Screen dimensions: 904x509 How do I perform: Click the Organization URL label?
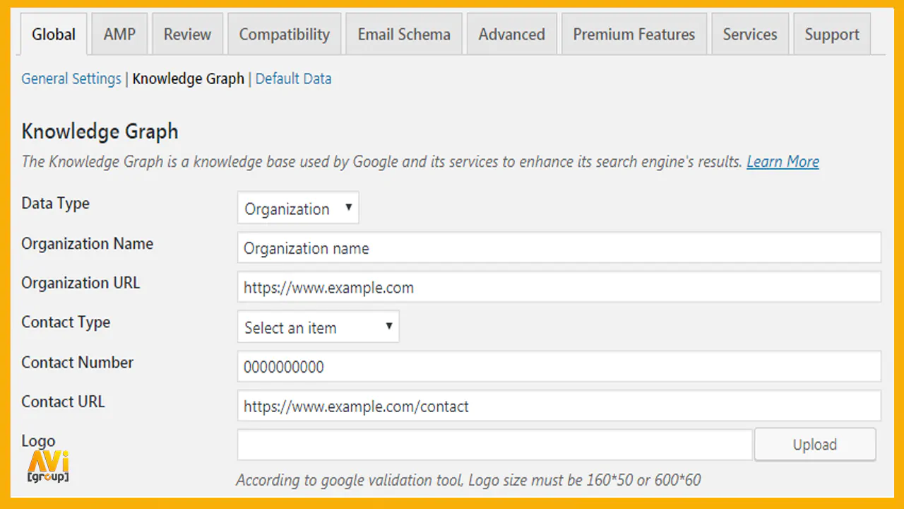pyautogui.click(x=81, y=283)
